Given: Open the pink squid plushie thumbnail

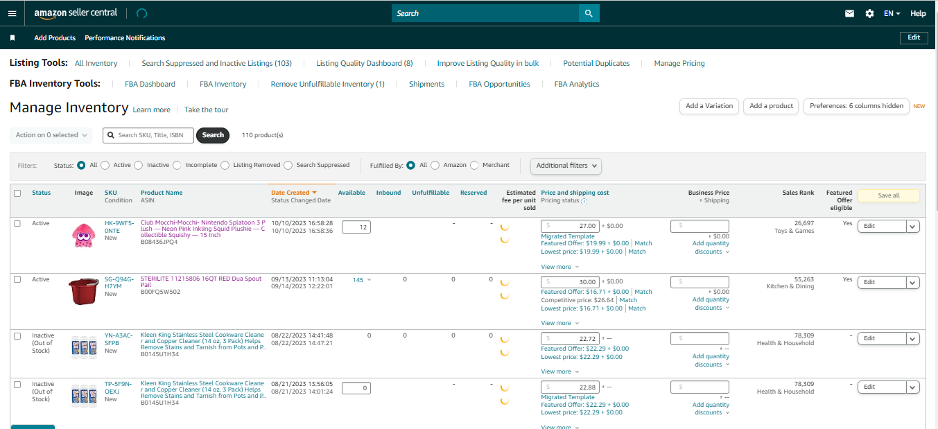Looking at the screenshot, I should (83, 235).
